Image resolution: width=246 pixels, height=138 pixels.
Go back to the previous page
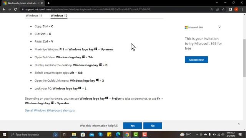(x=4, y=9)
